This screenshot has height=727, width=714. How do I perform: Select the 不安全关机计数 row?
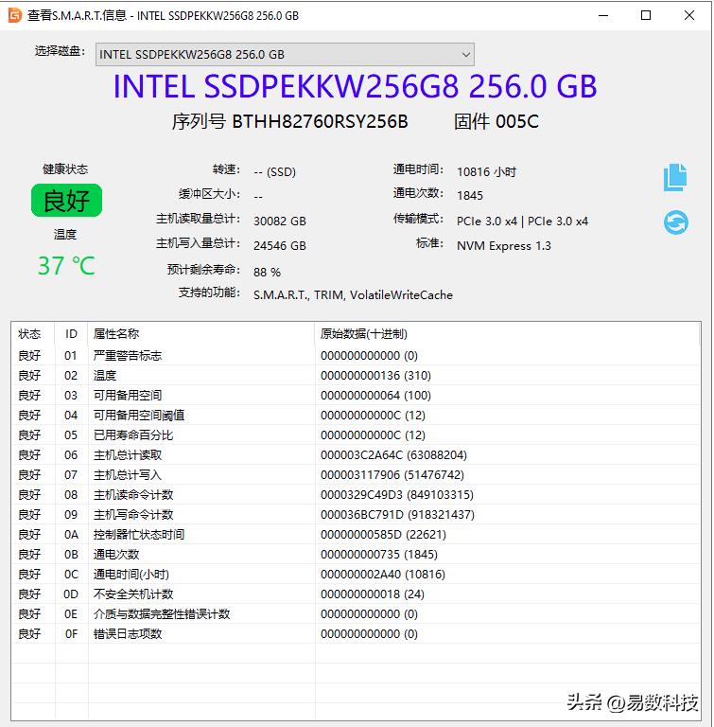(133, 594)
